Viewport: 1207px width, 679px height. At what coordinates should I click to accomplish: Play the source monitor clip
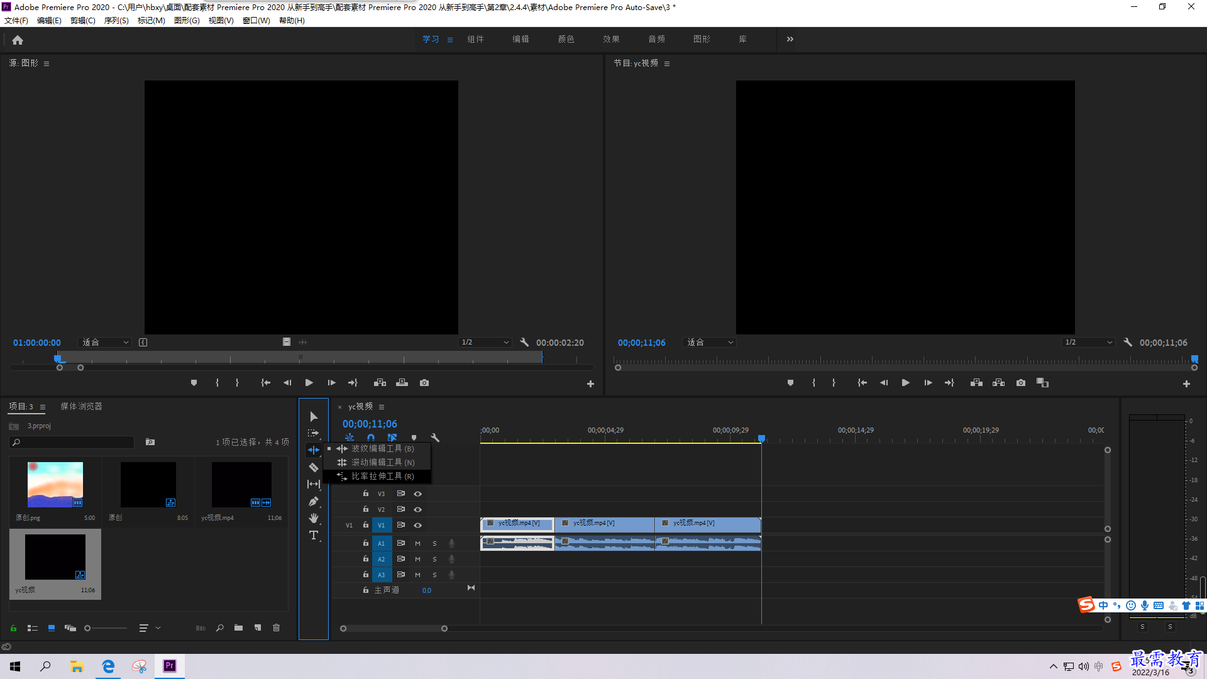click(309, 383)
